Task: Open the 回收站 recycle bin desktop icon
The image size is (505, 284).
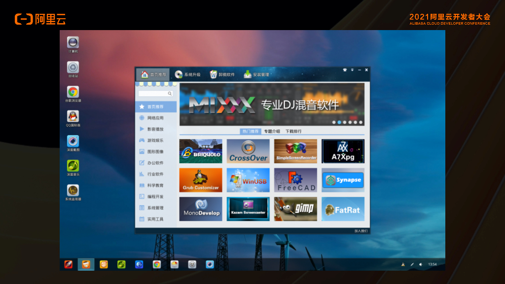Action: (x=73, y=69)
